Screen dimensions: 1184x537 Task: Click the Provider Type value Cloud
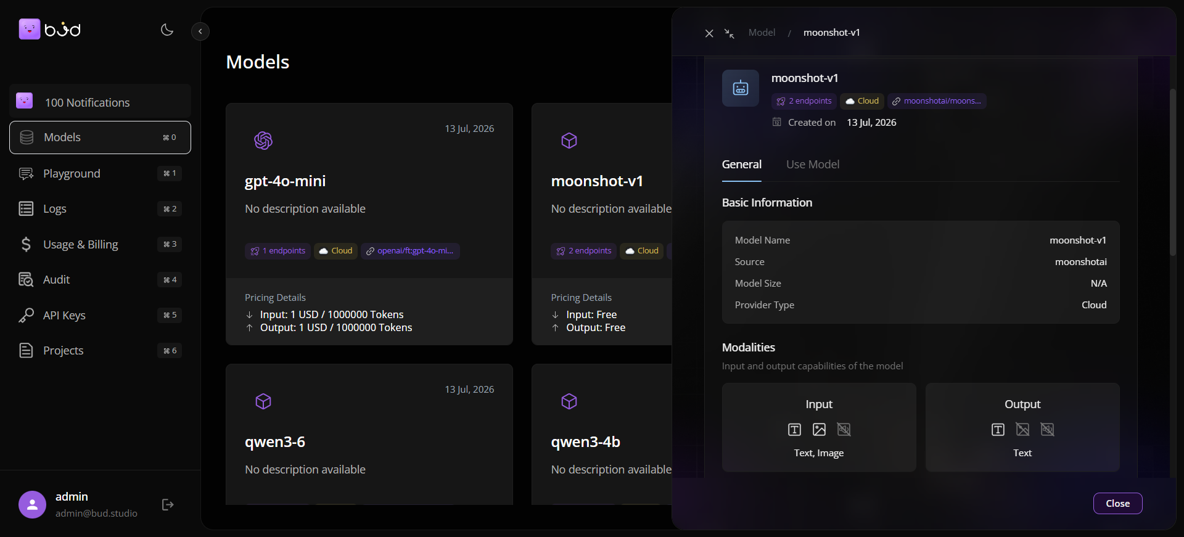(x=1094, y=305)
